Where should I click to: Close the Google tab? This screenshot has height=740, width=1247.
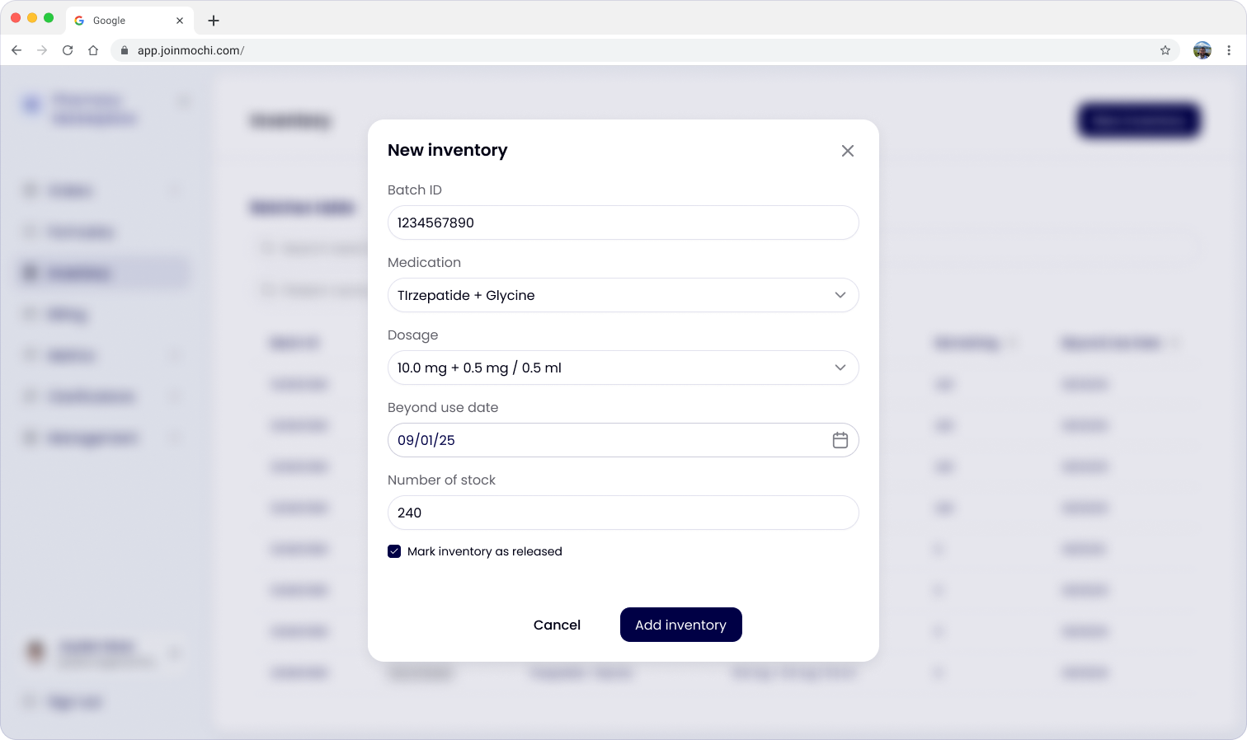coord(180,21)
